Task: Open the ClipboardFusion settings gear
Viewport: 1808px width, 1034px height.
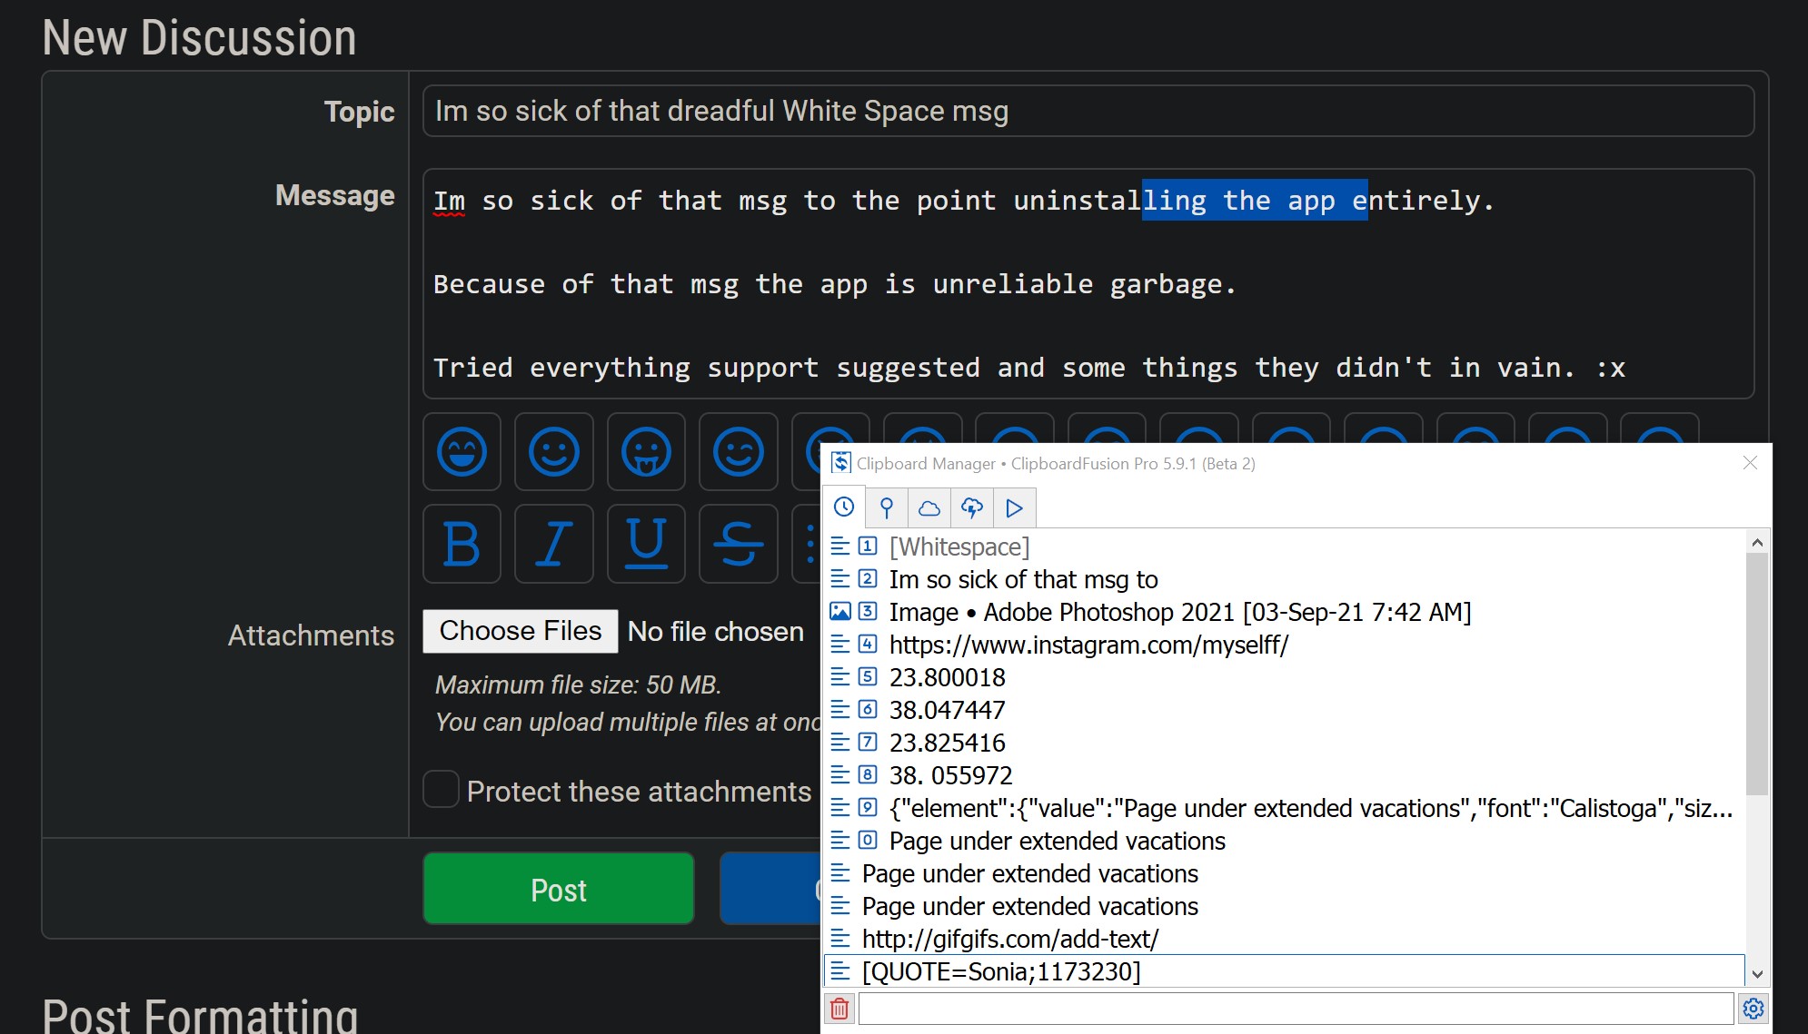Action: (1753, 1009)
